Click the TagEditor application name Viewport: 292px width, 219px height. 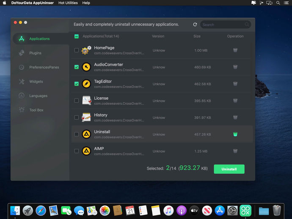coord(103,81)
